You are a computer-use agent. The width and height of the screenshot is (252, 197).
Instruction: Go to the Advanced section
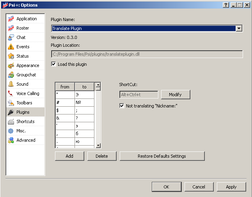(26, 140)
